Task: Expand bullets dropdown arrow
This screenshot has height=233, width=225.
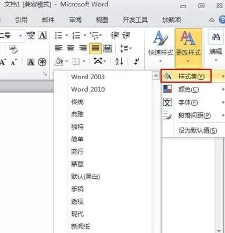Action: click(66, 36)
